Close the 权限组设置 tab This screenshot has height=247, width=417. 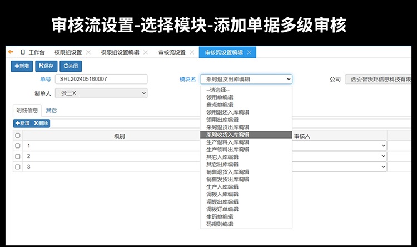88,52
